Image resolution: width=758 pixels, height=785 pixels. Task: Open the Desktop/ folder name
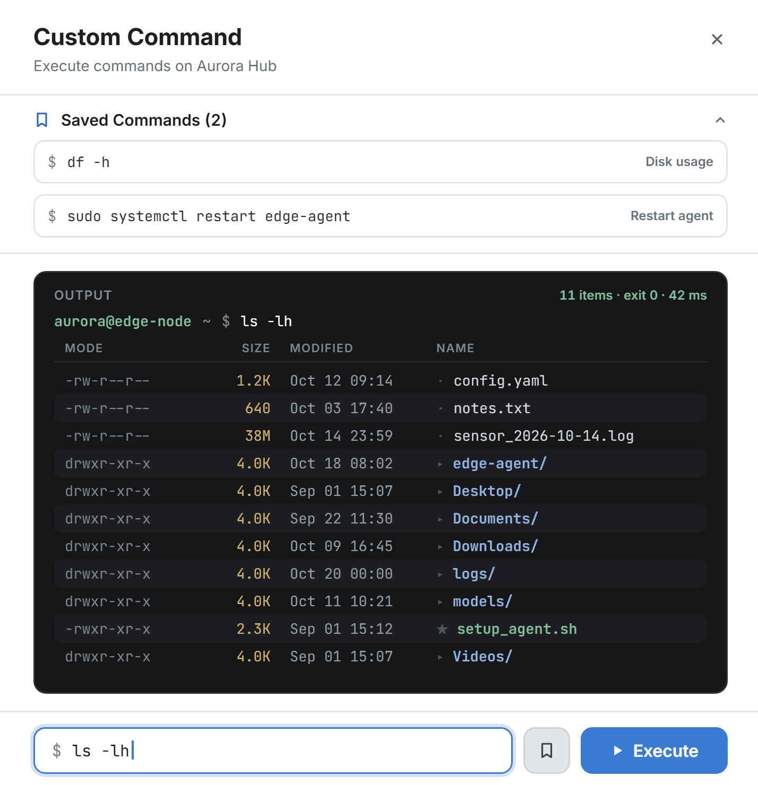487,491
